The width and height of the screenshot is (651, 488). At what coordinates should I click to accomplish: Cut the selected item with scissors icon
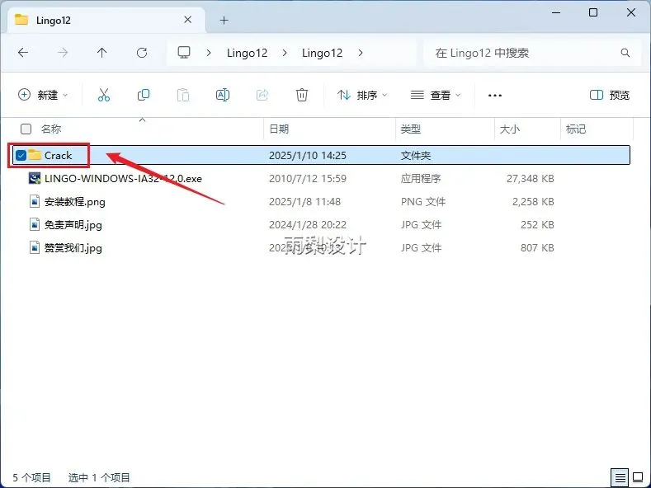tap(104, 95)
